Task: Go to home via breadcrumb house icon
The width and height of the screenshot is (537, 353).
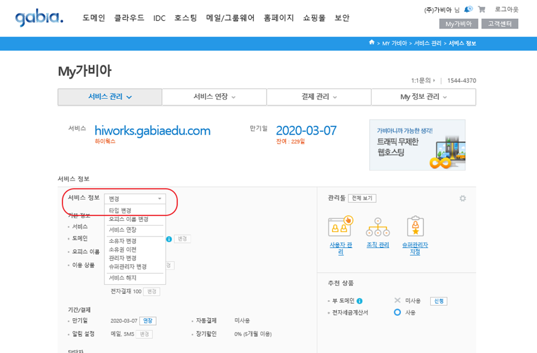Action: tap(372, 43)
